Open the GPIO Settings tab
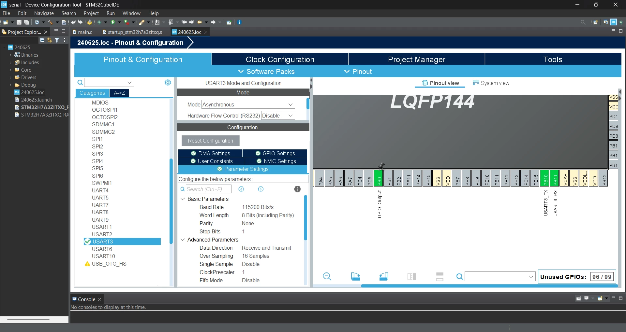 pyautogui.click(x=275, y=153)
